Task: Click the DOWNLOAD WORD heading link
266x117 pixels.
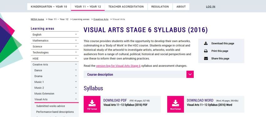Action: coord(200,100)
